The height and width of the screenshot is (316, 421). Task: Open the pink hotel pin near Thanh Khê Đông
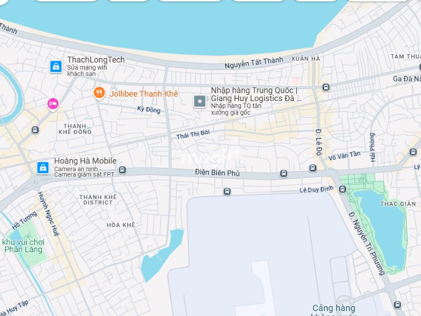pyautogui.click(x=53, y=104)
